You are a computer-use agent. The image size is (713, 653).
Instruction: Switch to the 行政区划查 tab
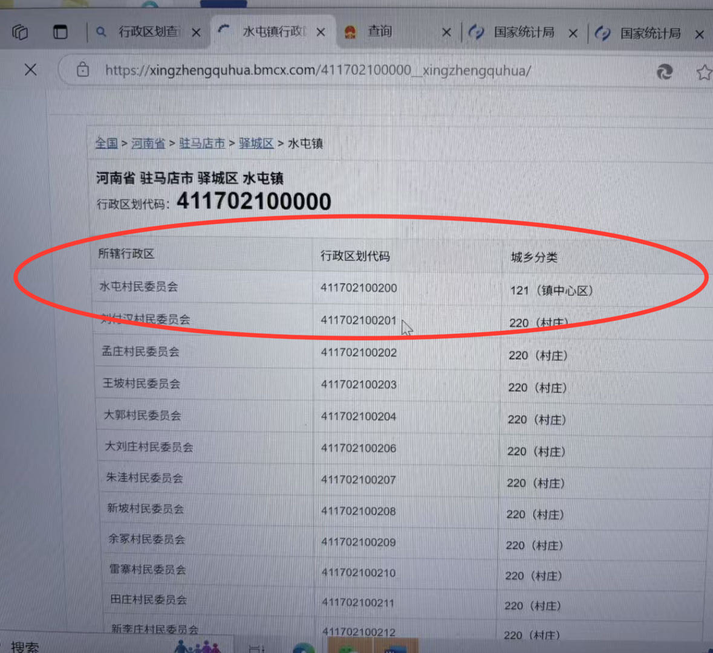pyautogui.click(x=148, y=32)
